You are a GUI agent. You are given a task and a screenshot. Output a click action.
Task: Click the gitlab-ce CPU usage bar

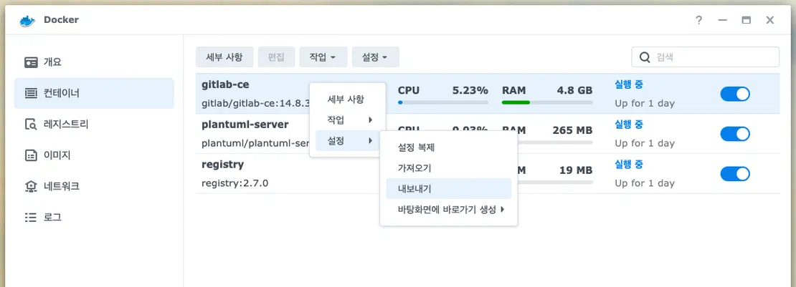[x=442, y=102]
